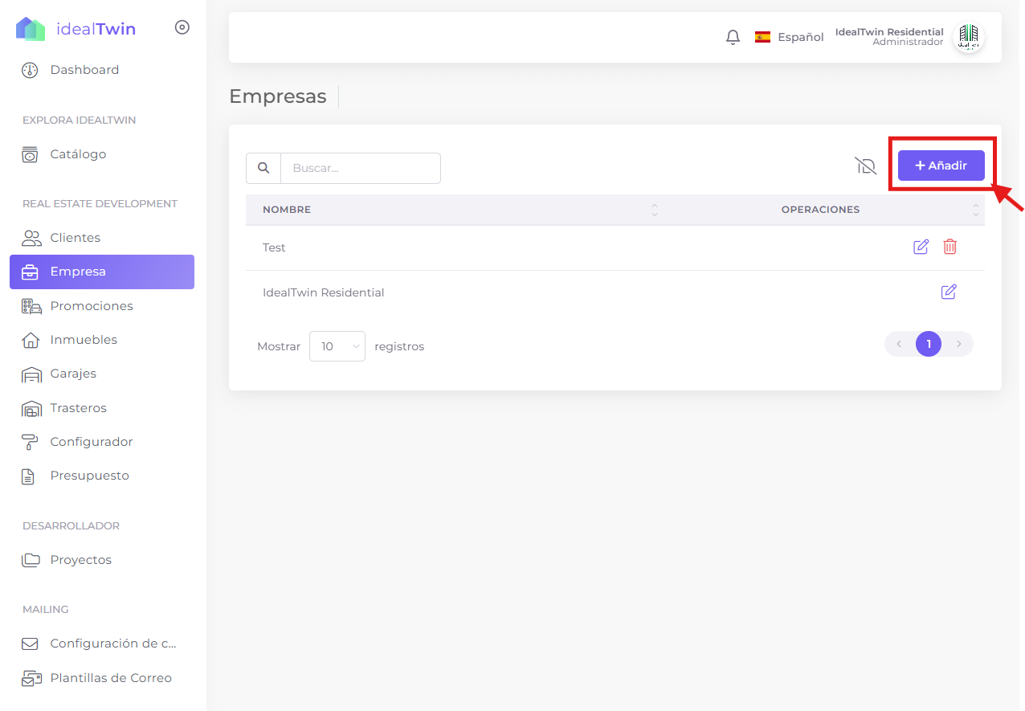Open Plantillas de Correo menu item

(x=111, y=678)
